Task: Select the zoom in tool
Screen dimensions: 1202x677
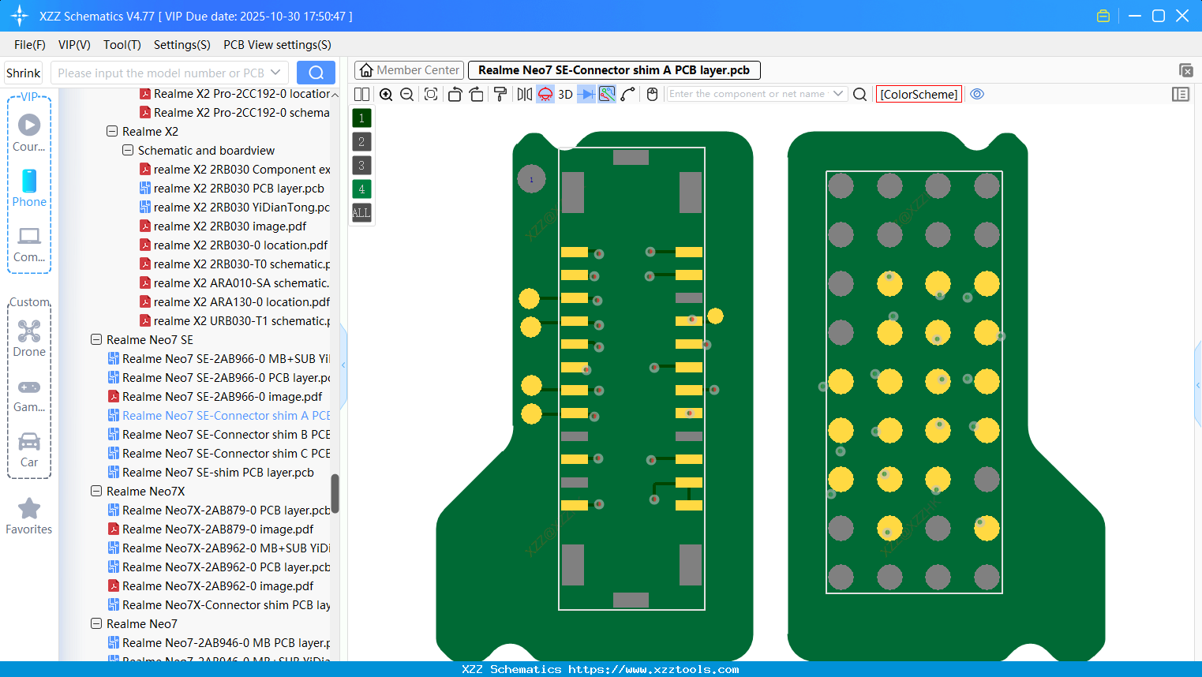Action: tap(387, 94)
